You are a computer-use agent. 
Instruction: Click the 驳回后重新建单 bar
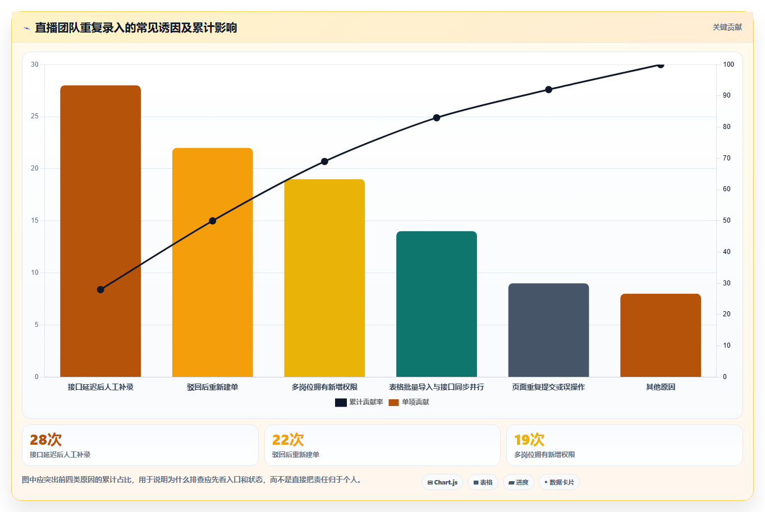pyautogui.click(x=213, y=262)
